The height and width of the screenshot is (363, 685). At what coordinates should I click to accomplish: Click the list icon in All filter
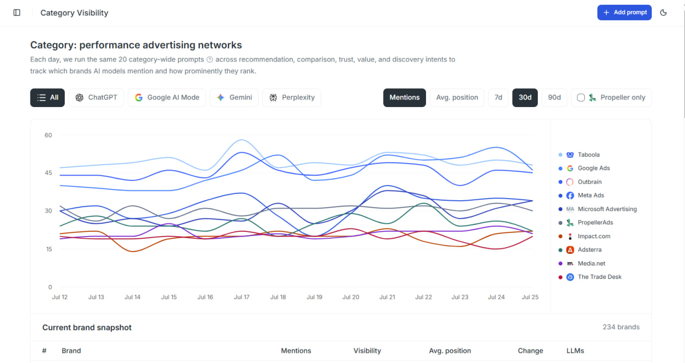tap(41, 97)
